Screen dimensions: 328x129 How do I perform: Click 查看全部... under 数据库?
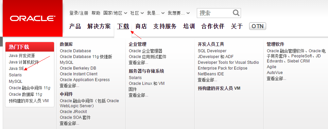(x=69, y=86)
